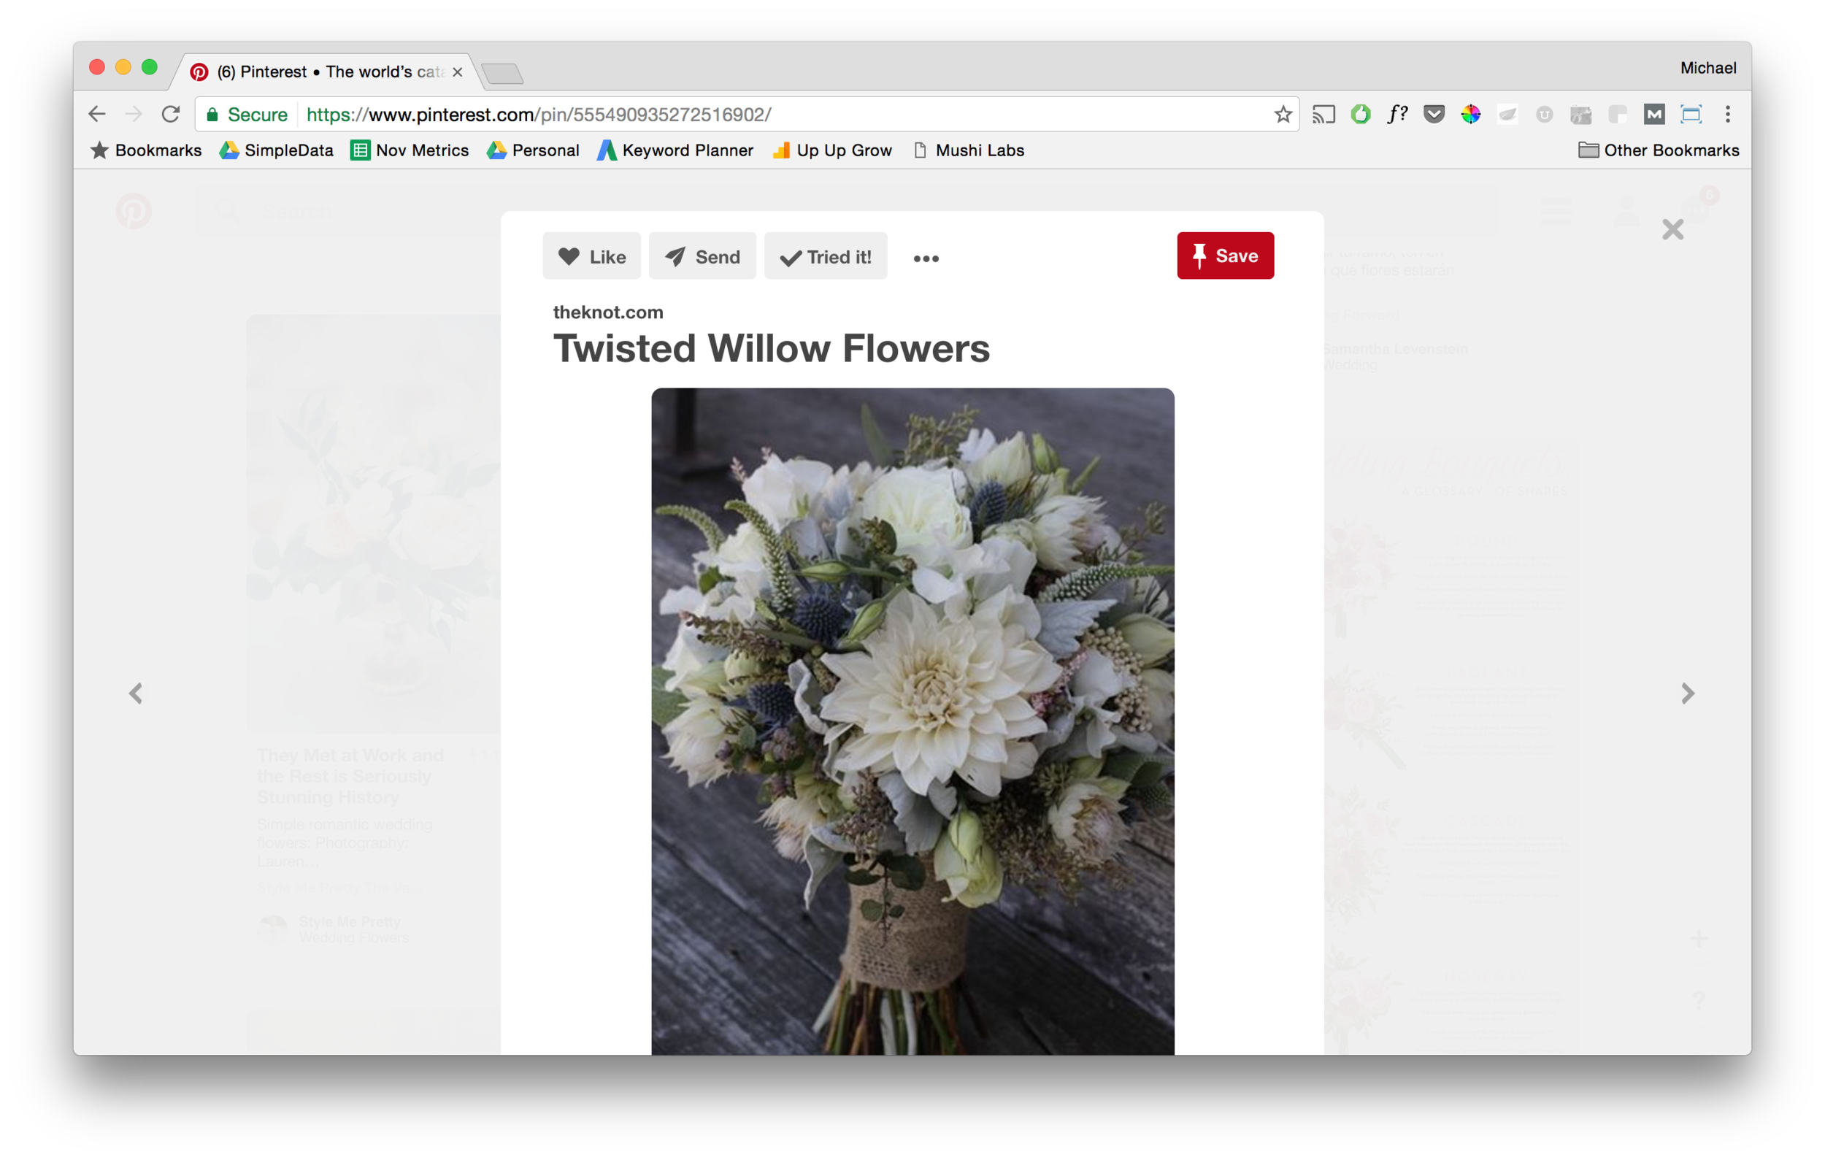Open the dimmed hamburger menu icon
1825x1160 pixels.
(x=1556, y=212)
